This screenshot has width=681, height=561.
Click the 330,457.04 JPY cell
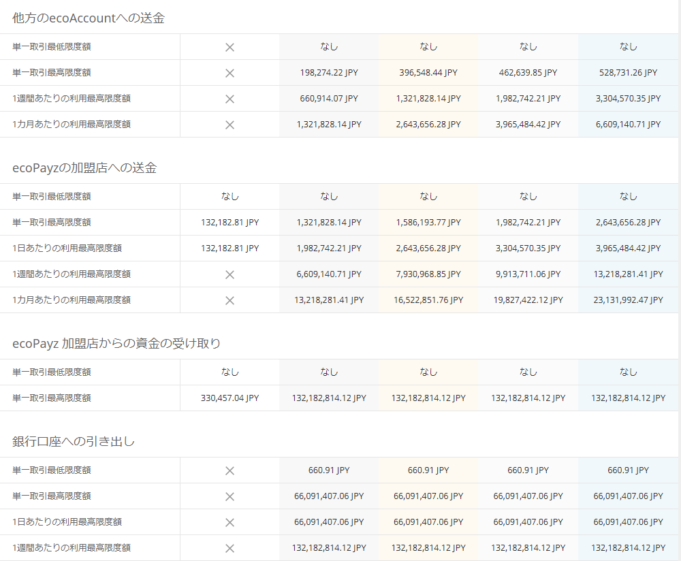pos(229,398)
